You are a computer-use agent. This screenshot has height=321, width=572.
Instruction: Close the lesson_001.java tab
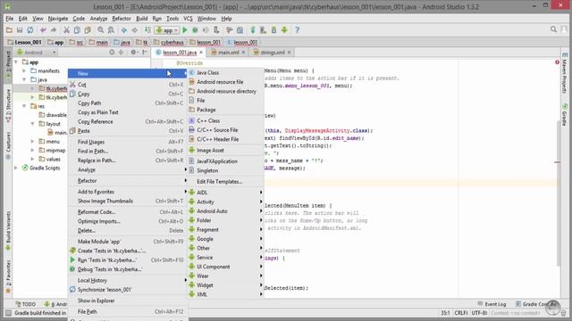200,53
